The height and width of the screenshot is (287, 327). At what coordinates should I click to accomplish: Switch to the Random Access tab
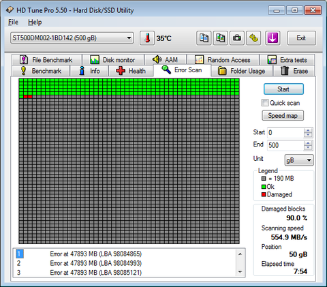click(x=223, y=60)
